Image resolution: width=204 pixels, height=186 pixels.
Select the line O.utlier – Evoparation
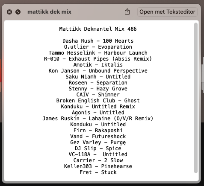[x=98, y=47]
